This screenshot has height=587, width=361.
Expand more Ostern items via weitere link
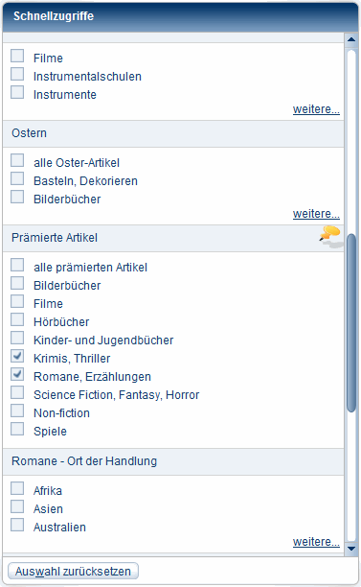[316, 214]
